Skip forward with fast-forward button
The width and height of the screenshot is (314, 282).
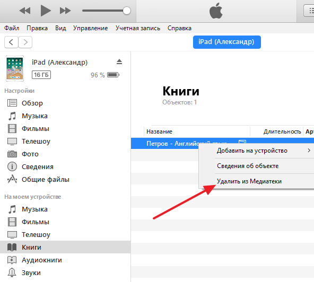65,11
